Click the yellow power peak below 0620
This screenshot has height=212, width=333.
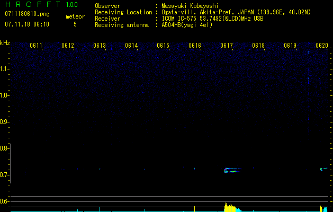pos(321,209)
